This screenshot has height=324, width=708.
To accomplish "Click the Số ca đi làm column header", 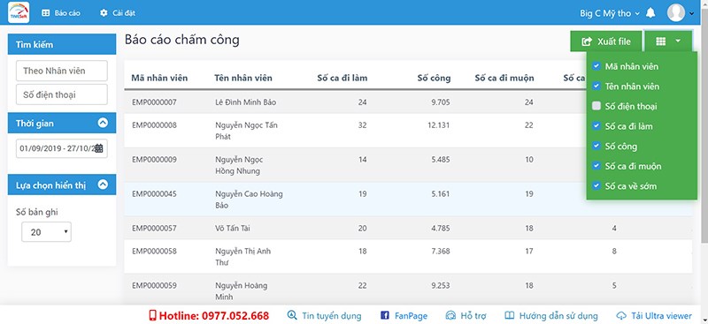I will [x=342, y=78].
